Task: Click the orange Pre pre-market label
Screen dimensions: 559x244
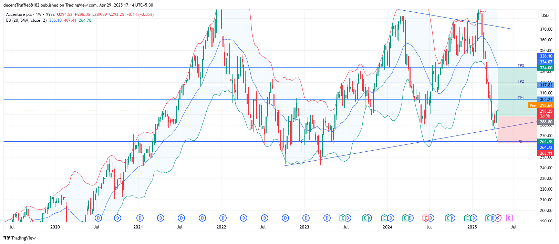Action: click(532, 105)
